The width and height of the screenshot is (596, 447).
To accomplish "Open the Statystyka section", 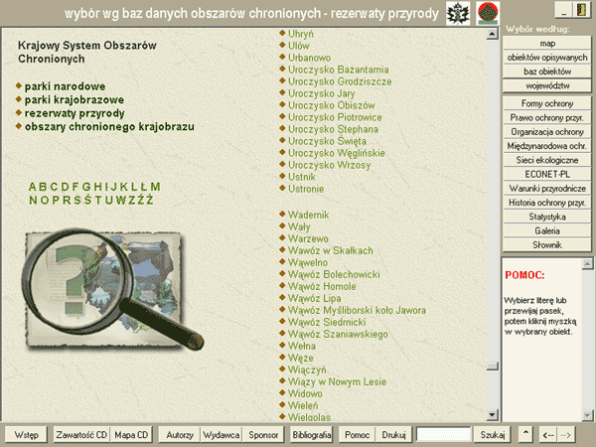I will pyautogui.click(x=548, y=216).
